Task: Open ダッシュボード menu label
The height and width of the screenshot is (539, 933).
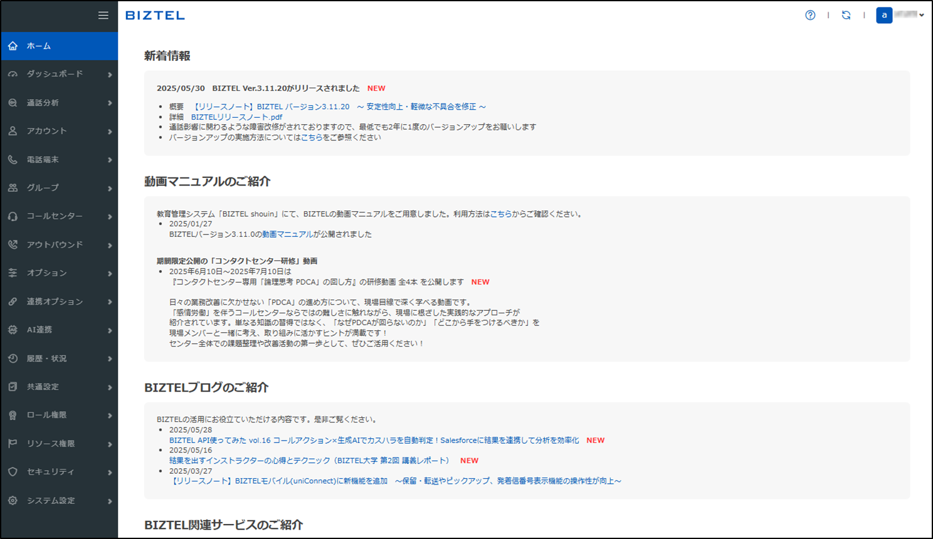Action: click(x=55, y=74)
